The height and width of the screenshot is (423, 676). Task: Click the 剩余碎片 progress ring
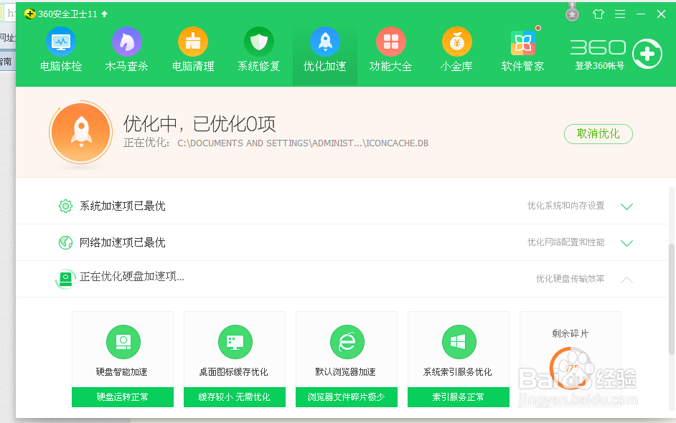[x=571, y=369]
